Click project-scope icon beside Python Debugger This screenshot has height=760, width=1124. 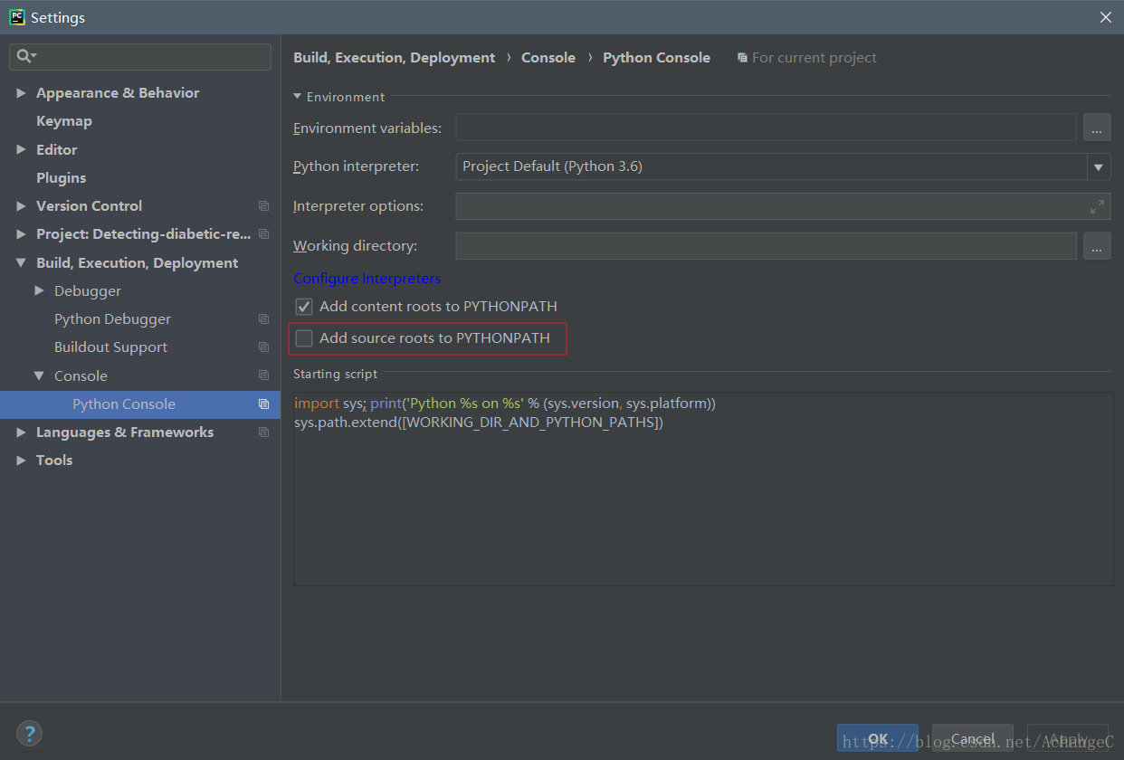[263, 319]
